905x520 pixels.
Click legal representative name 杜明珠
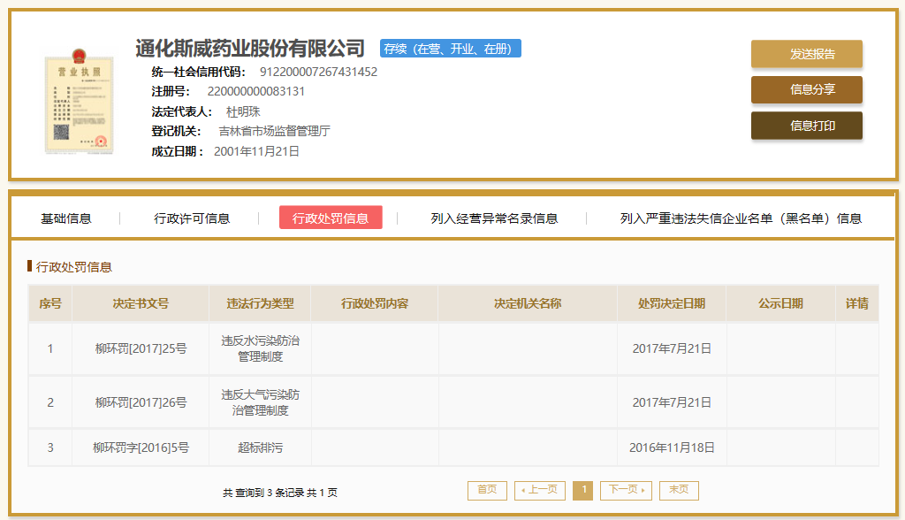click(243, 111)
